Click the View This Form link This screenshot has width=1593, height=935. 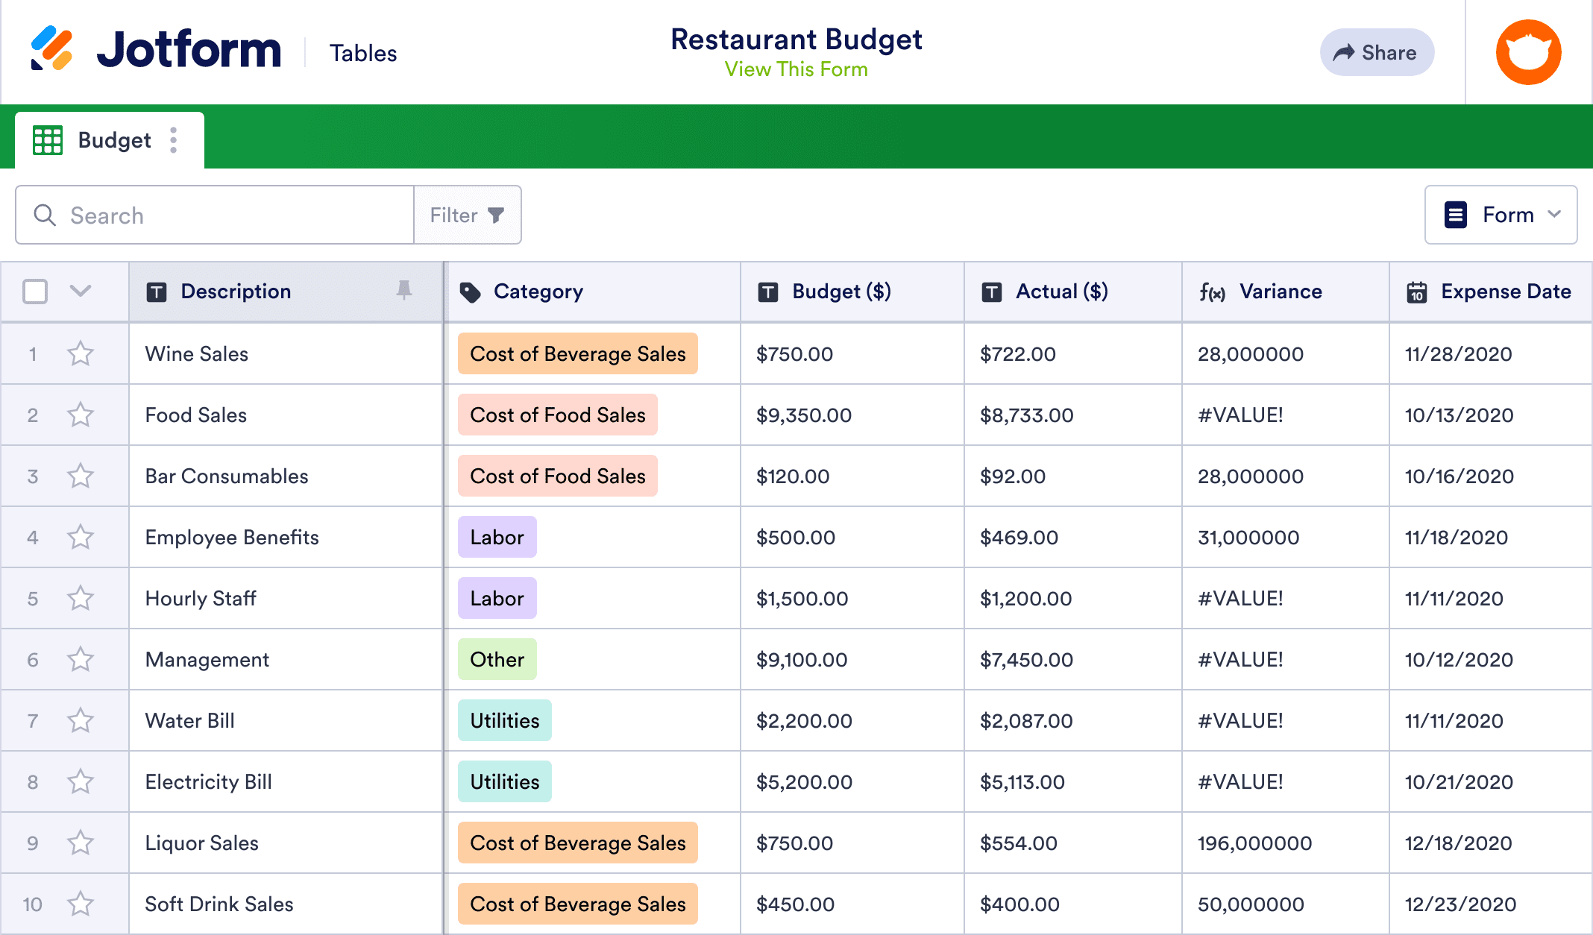click(x=796, y=69)
